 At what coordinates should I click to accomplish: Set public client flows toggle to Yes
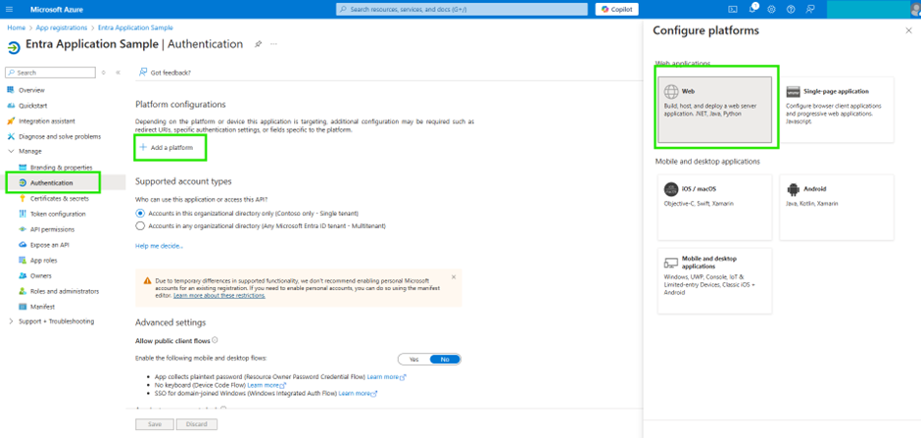(x=414, y=359)
